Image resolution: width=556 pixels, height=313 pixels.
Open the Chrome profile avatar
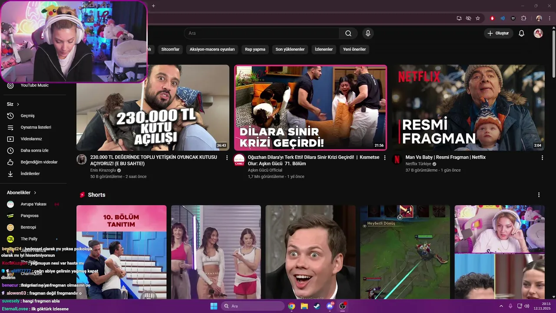pos(539,18)
